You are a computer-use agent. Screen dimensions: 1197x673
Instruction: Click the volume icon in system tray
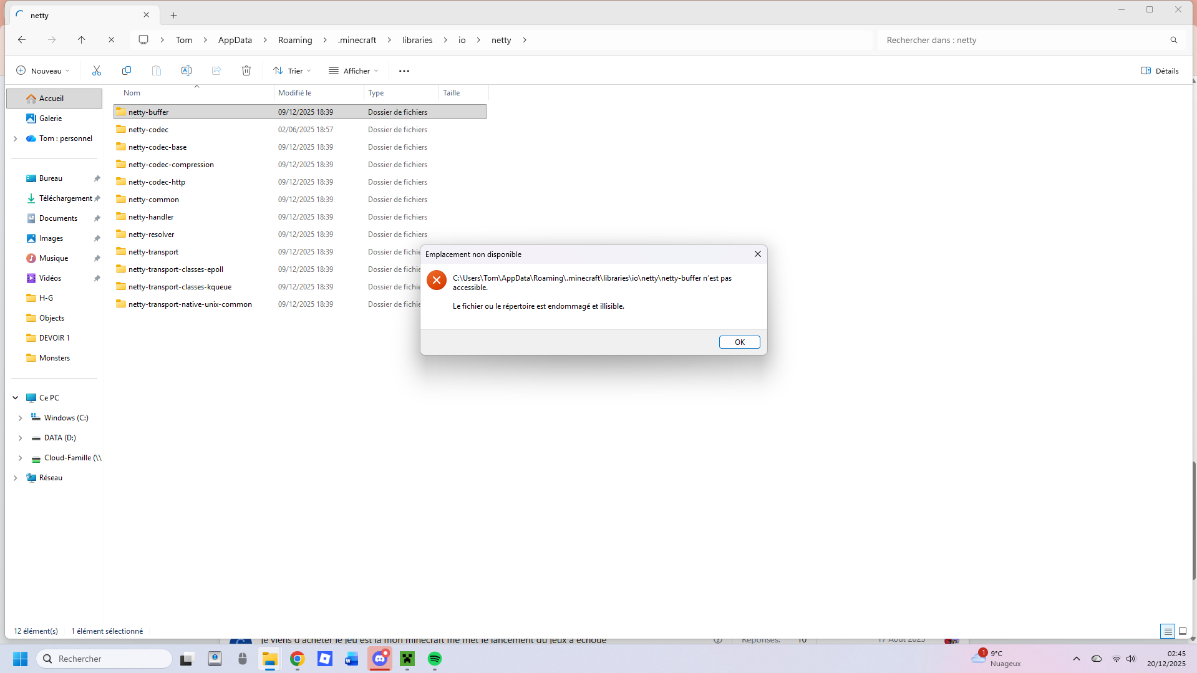pos(1131,659)
